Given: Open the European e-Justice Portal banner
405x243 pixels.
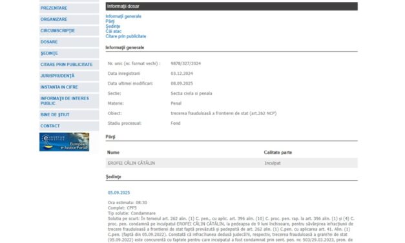Looking at the screenshot, I should (x=64, y=142).
